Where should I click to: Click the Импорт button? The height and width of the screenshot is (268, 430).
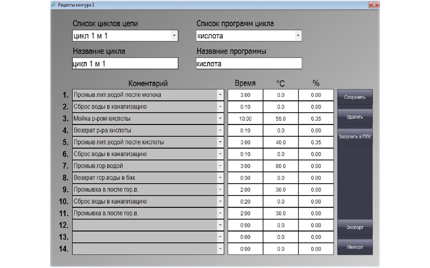tap(355, 247)
